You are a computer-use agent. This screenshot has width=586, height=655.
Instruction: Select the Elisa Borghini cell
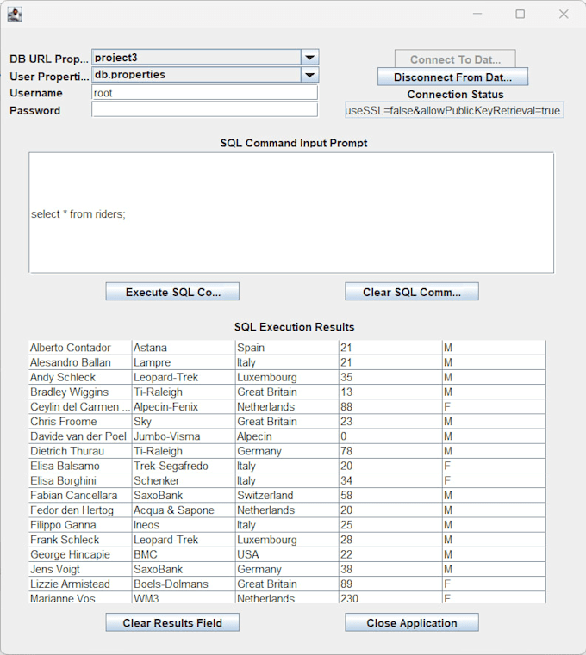[x=80, y=480]
